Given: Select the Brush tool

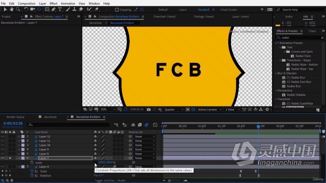Looking at the screenshot, I should coord(68,9).
